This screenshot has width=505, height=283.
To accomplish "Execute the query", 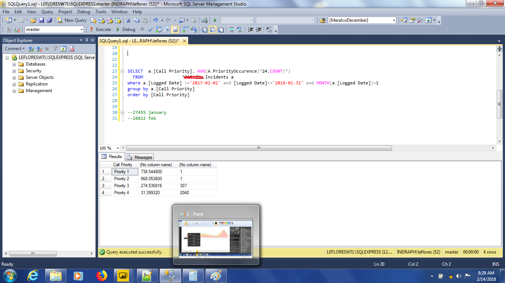I will tap(100, 29).
